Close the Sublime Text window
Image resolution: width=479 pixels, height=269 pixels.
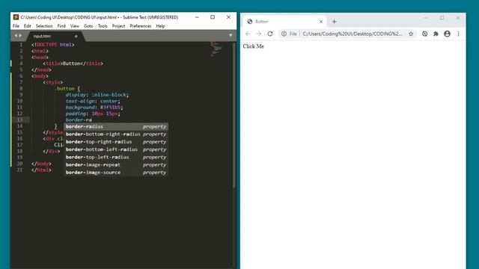click(x=228, y=17)
